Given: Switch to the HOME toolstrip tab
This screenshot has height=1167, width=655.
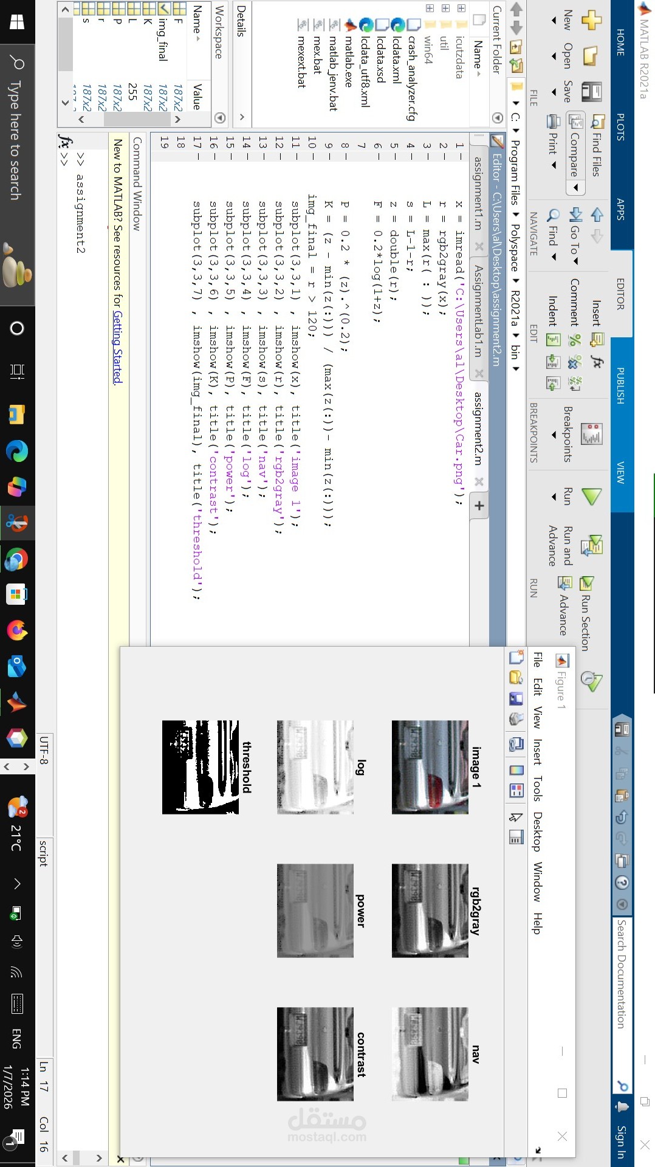Looking at the screenshot, I should click(x=620, y=42).
